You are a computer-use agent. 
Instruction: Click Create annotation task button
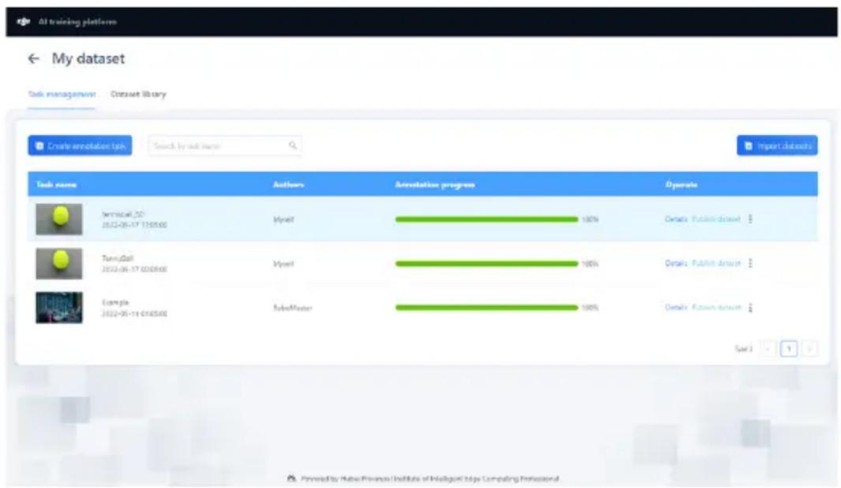coord(80,146)
